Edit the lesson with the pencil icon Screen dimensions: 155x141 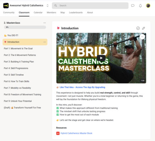click(x=143, y=28)
